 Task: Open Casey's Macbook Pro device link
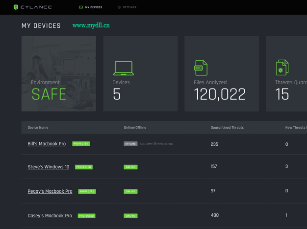(x=50, y=216)
